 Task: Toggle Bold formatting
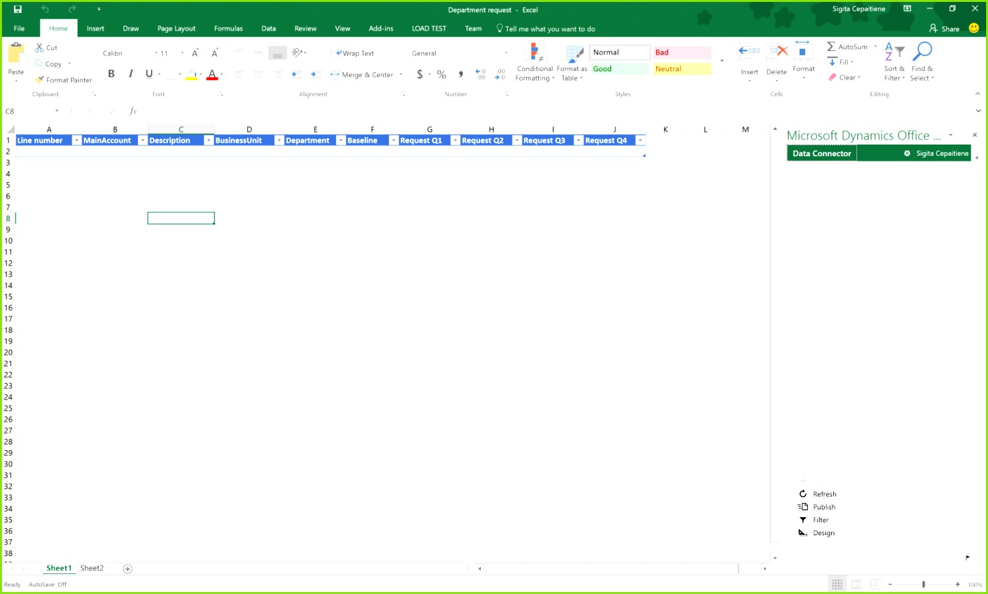coord(111,74)
